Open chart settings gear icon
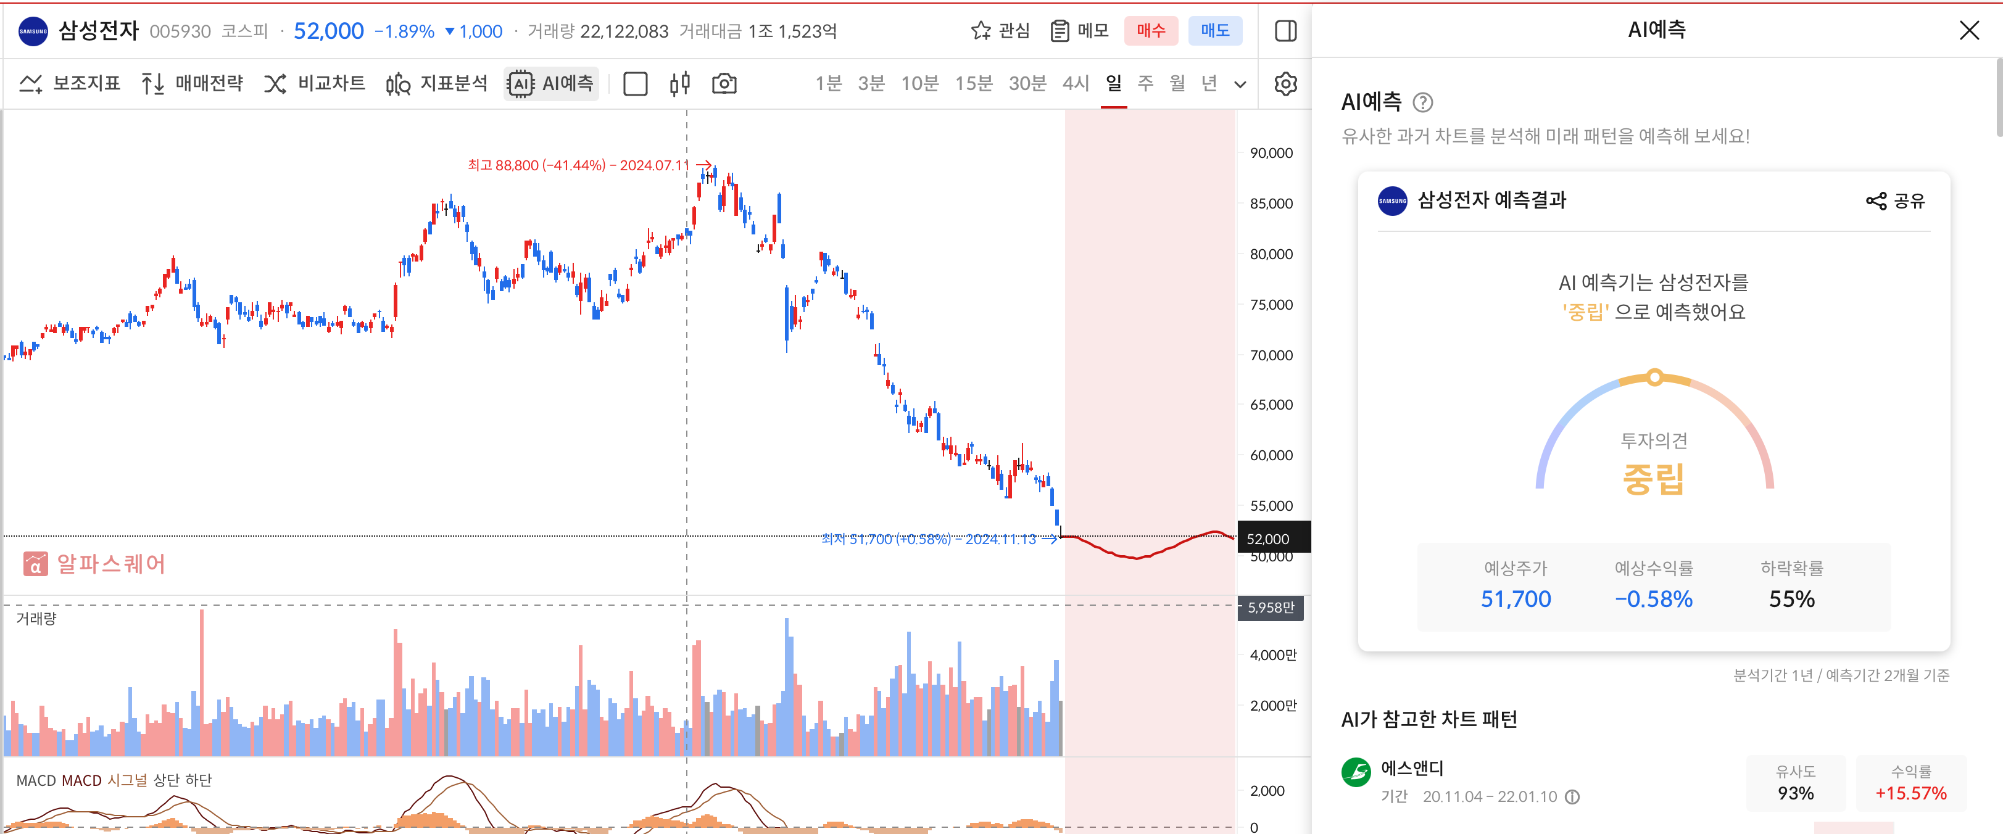 point(1286,83)
